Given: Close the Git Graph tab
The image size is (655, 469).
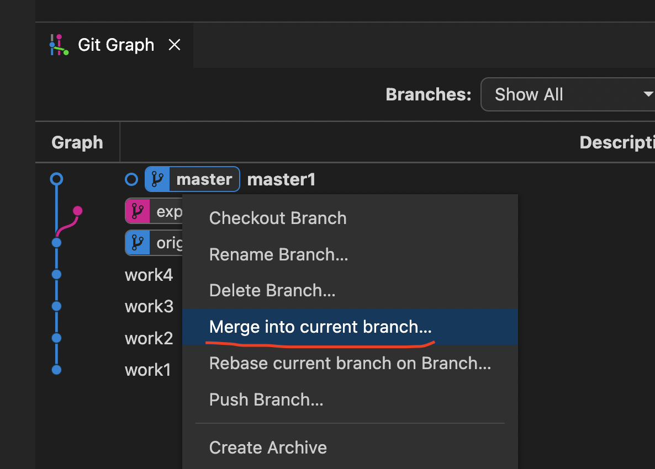Looking at the screenshot, I should coord(174,45).
